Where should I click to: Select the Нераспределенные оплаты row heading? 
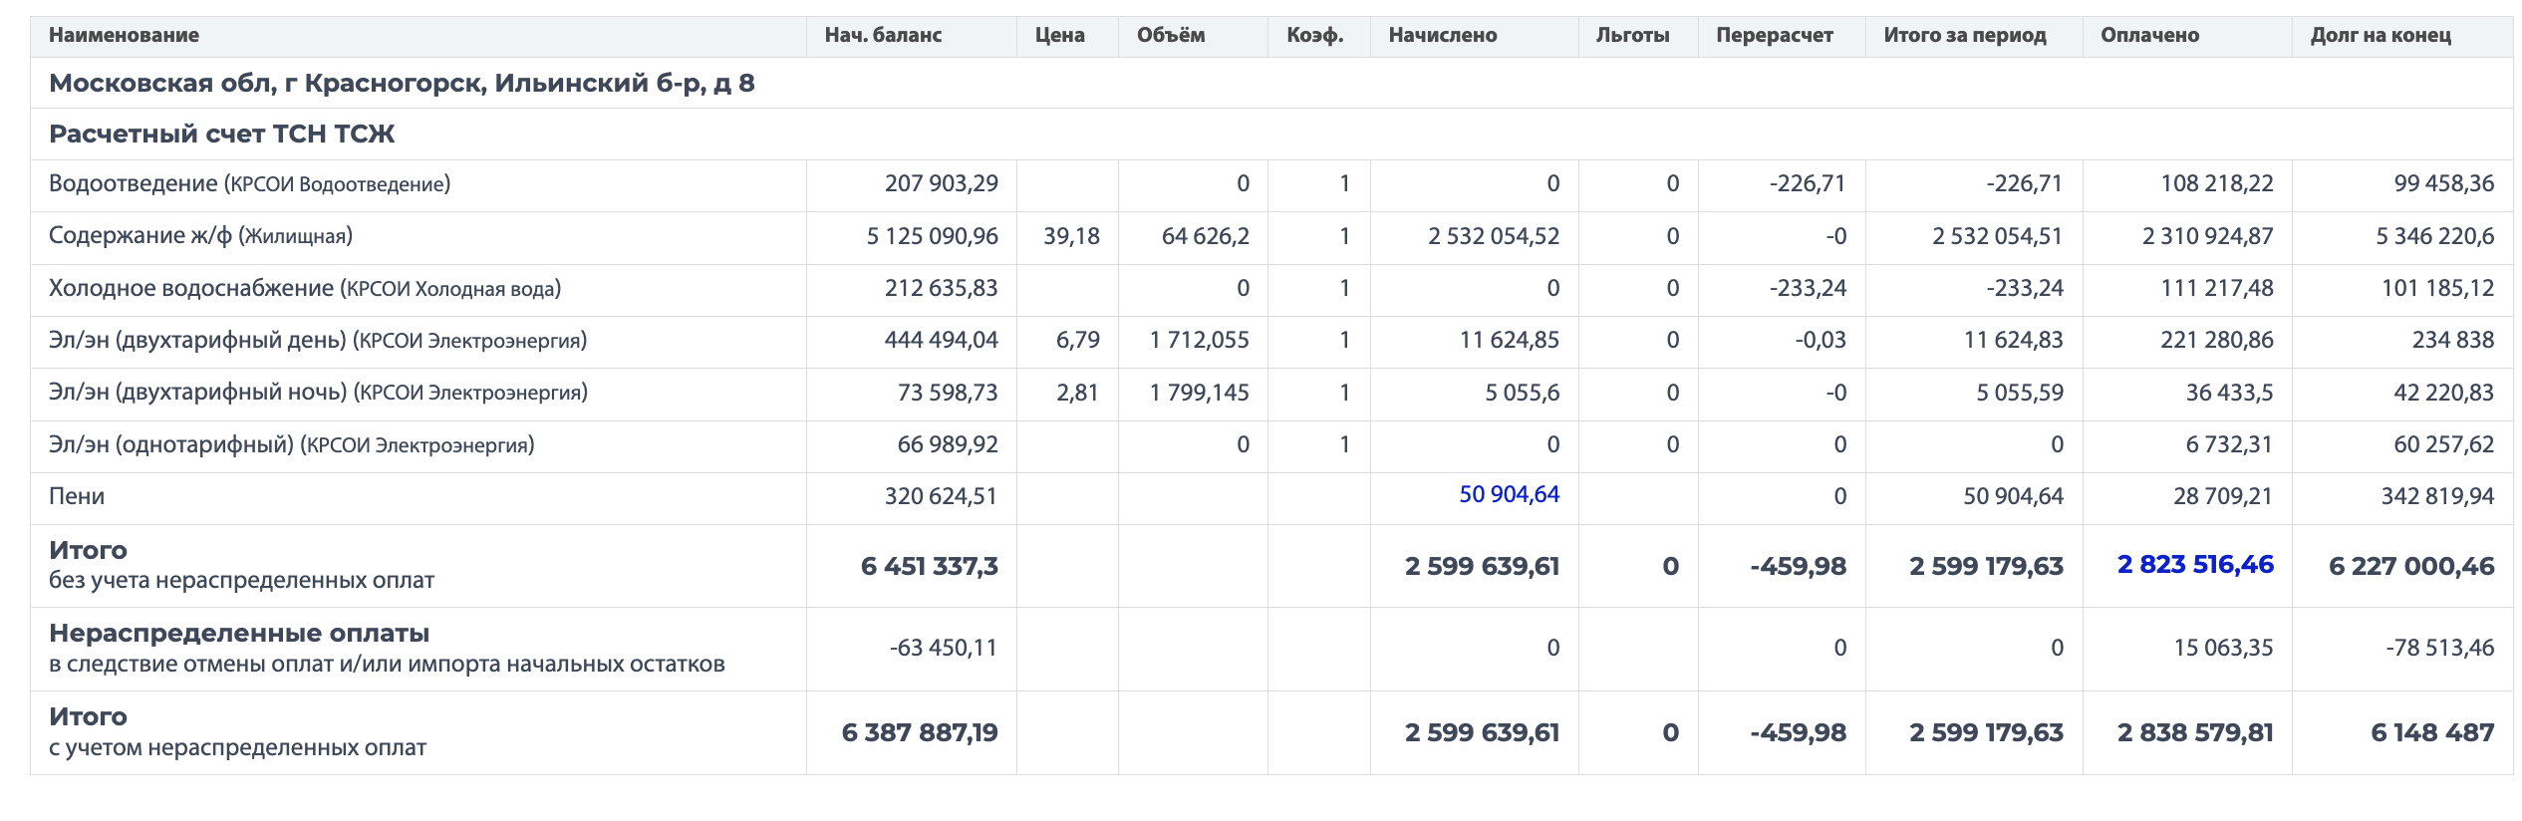pyautogui.click(x=239, y=633)
